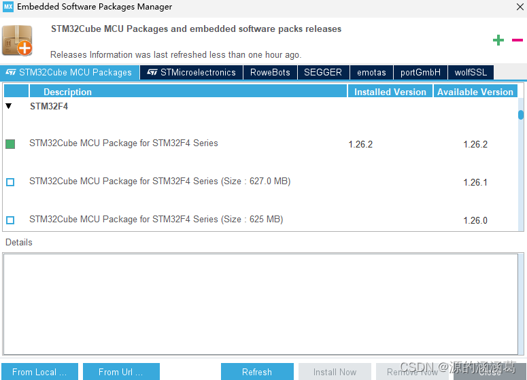Click the installed version cell 1.26.2
Screen dimensions: 527x380
point(360,145)
